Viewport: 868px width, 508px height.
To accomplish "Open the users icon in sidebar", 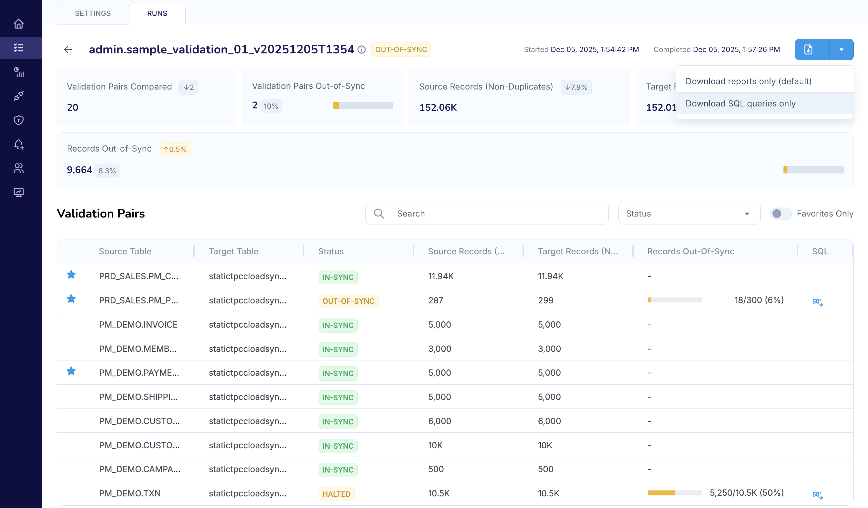I will pos(19,168).
